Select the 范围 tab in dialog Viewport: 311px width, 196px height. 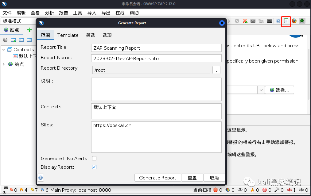click(45, 35)
